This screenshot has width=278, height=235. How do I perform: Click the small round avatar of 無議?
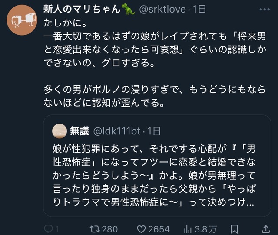click(59, 131)
